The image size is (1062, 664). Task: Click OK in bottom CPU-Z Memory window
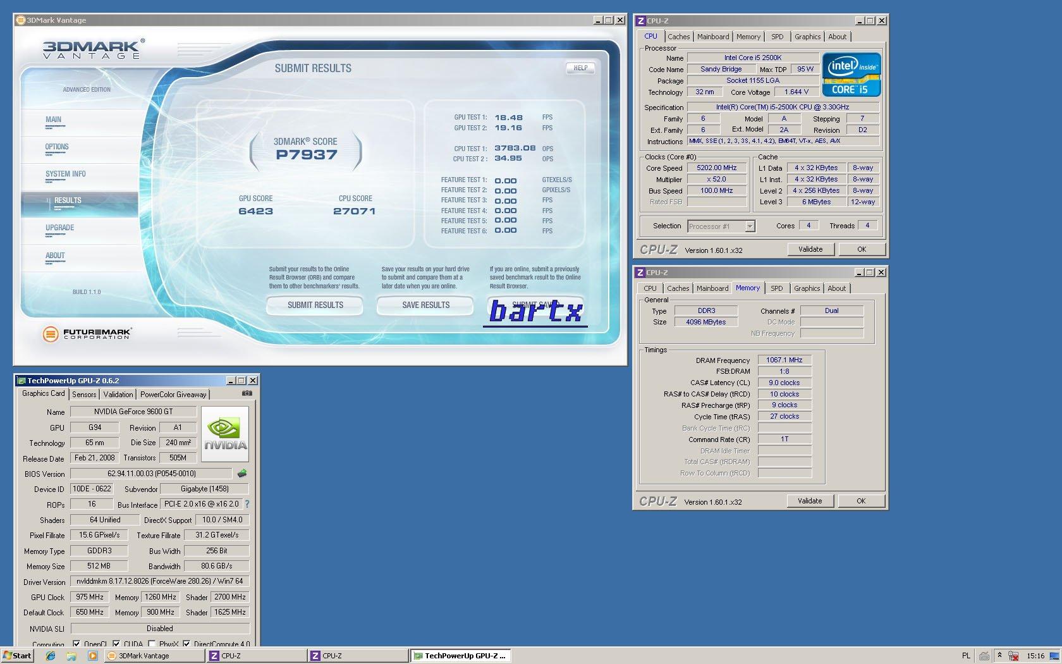(861, 501)
